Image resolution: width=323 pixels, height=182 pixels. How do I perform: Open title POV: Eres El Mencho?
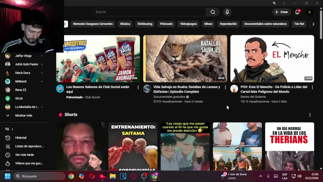coord(274,89)
